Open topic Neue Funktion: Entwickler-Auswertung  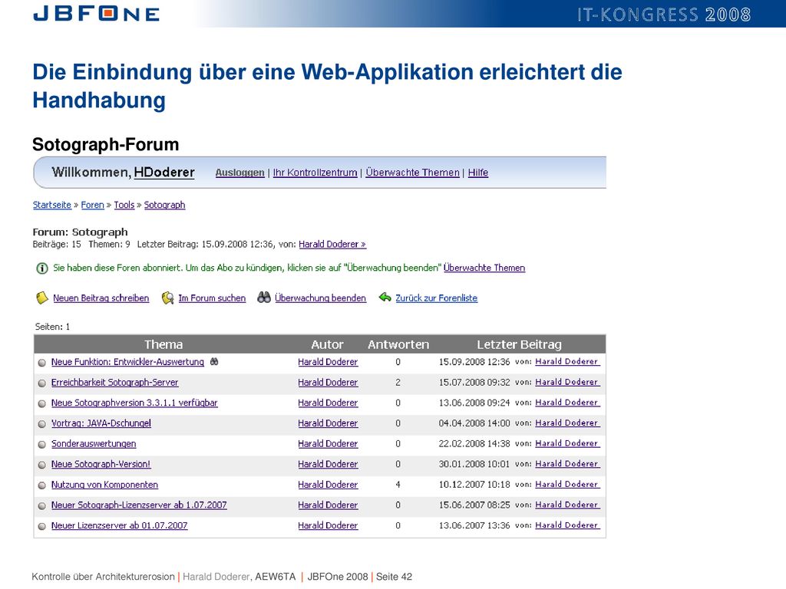(127, 362)
